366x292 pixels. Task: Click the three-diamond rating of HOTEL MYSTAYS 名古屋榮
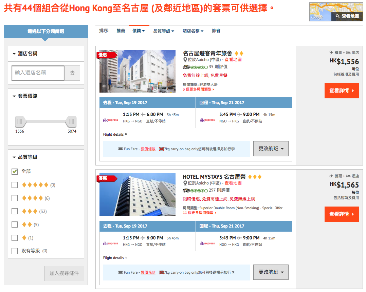coord(255,177)
